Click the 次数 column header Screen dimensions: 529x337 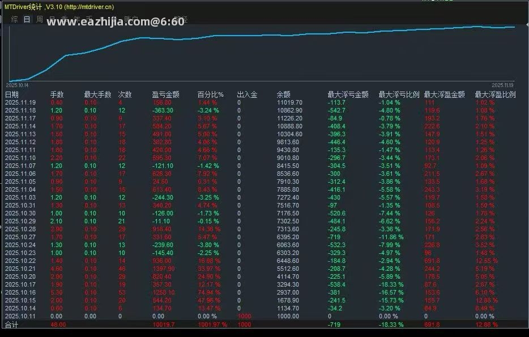click(x=125, y=94)
